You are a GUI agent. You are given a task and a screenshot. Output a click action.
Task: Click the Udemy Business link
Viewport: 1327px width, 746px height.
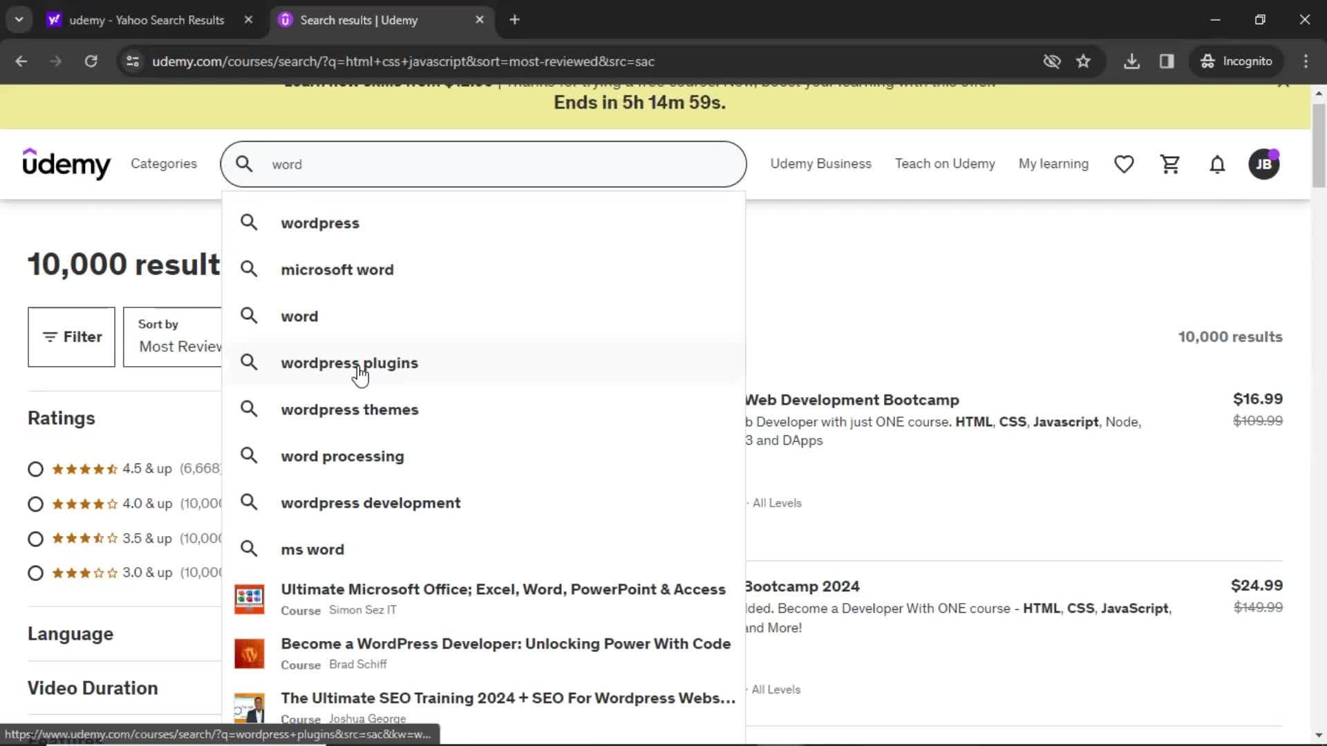coord(820,163)
